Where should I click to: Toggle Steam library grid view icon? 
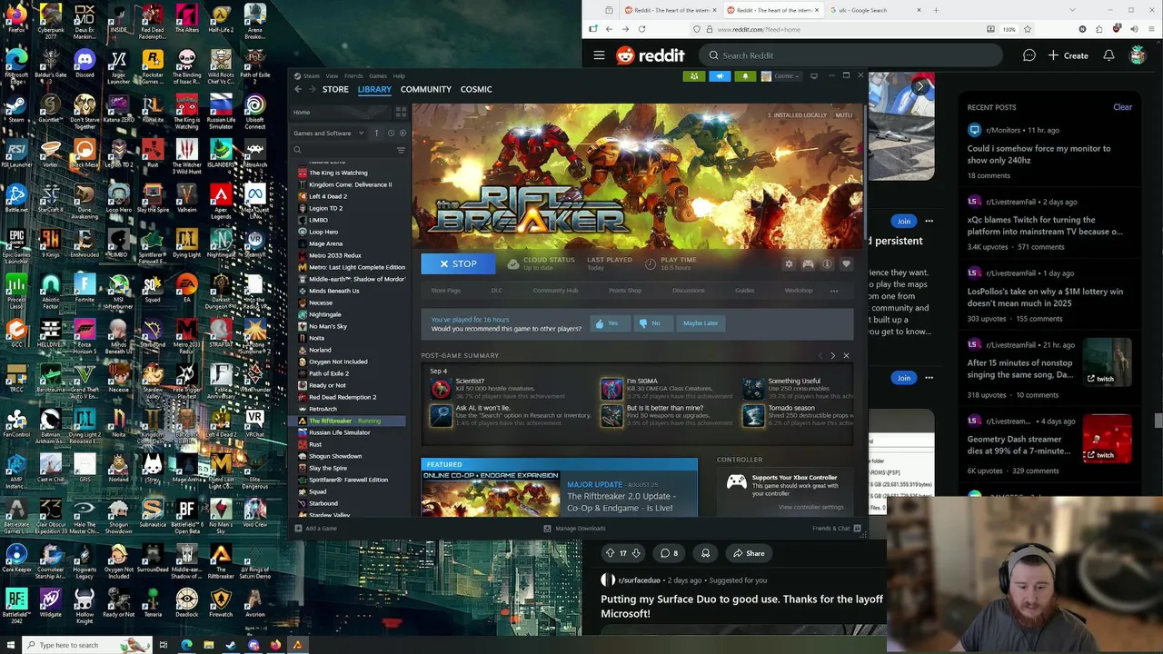tap(401, 113)
